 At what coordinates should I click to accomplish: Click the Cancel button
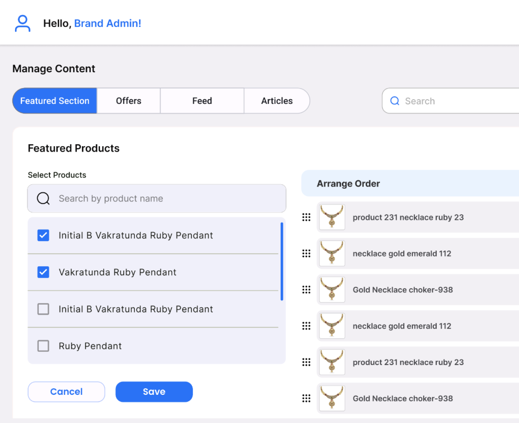pyautogui.click(x=66, y=392)
